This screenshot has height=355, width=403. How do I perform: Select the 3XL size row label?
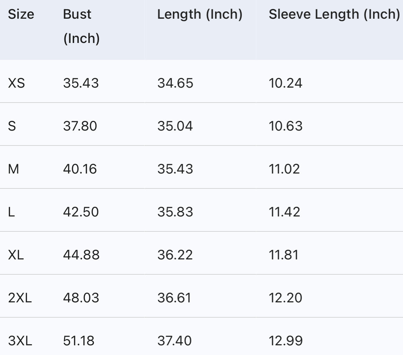click(x=20, y=341)
